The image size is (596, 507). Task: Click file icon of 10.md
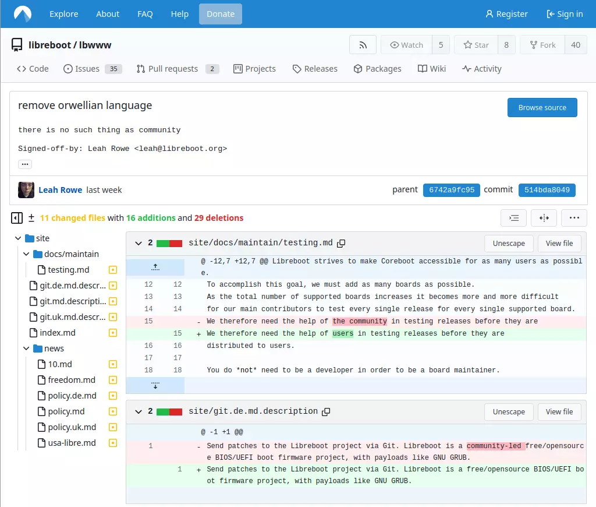(42, 364)
